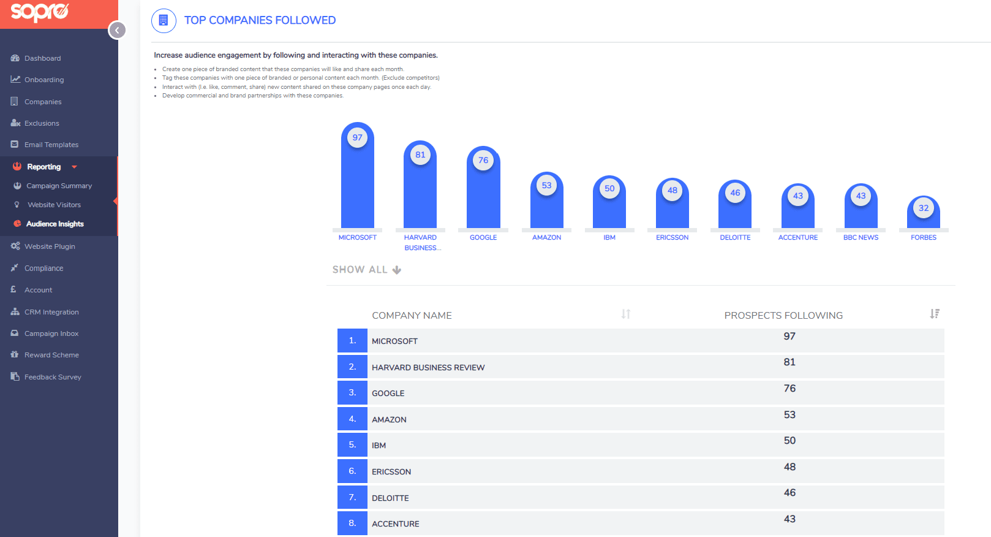The image size is (991, 537).
Task: Click the Reporting pie chart icon
Action: (17, 166)
